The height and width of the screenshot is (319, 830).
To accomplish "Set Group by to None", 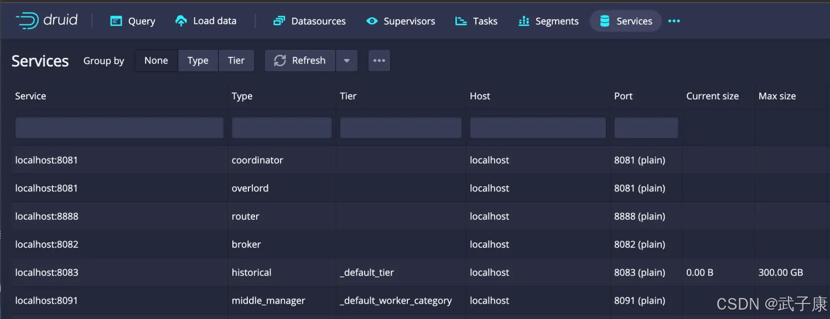I will pyautogui.click(x=156, y=61).
